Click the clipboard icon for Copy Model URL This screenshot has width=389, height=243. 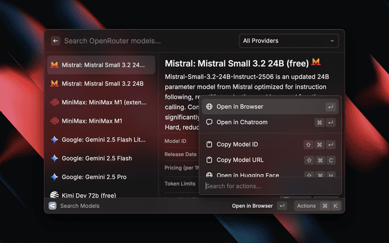pos(209,160)
